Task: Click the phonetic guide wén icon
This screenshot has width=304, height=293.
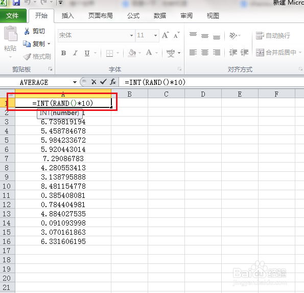Action: tap(171, 53)
